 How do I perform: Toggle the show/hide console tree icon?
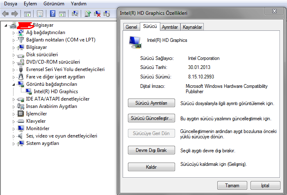27,14
